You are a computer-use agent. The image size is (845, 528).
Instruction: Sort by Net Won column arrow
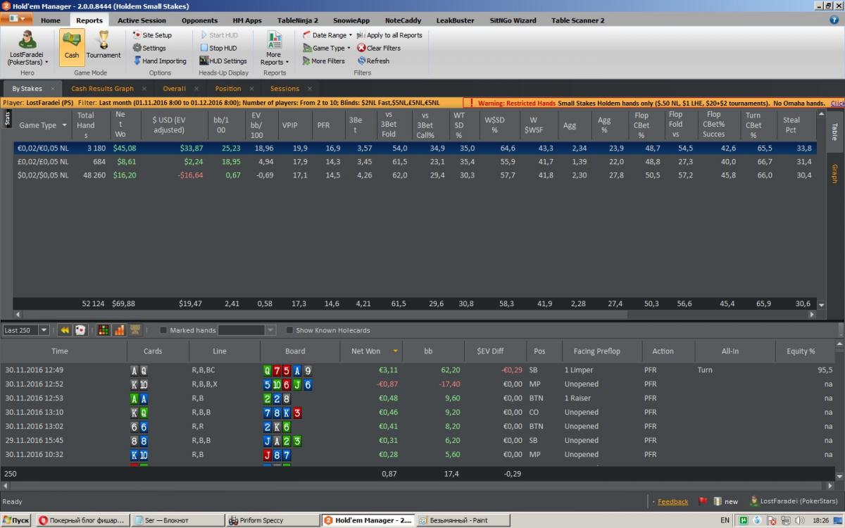[x=396, y=351]
